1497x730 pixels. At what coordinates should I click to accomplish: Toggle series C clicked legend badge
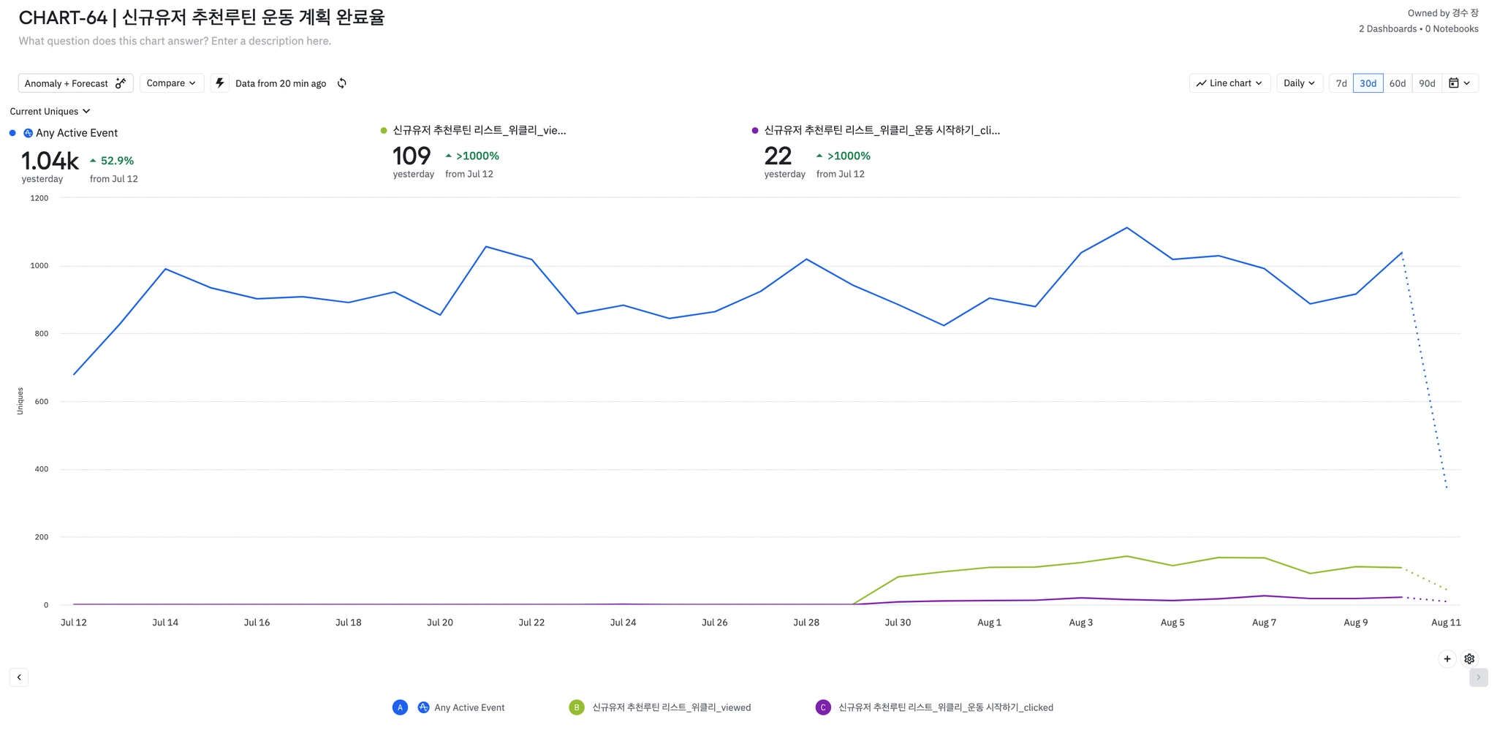823,707
